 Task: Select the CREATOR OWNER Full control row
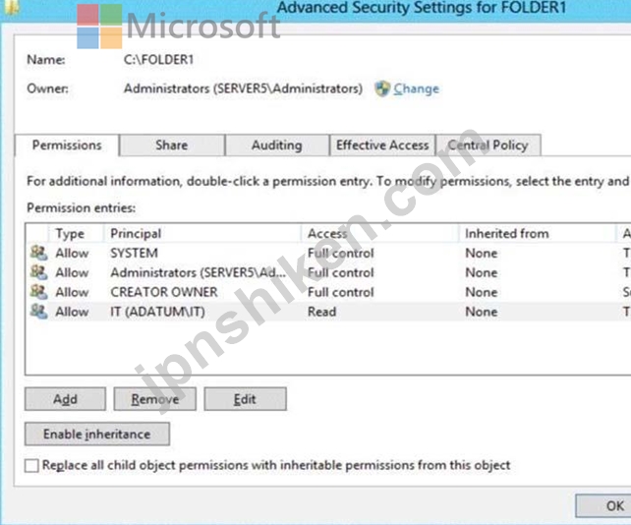coord(329,292)
